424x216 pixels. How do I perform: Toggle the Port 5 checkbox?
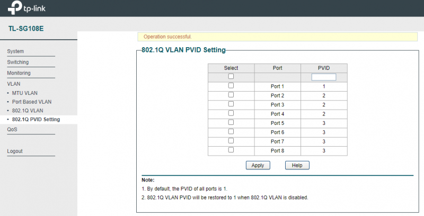pyautogui.click(x=231, y=123)
